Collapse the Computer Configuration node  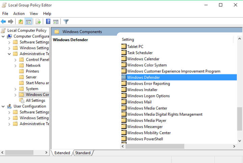[3, 36]
